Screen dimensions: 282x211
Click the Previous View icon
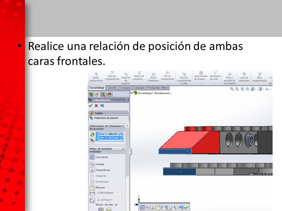242,89
